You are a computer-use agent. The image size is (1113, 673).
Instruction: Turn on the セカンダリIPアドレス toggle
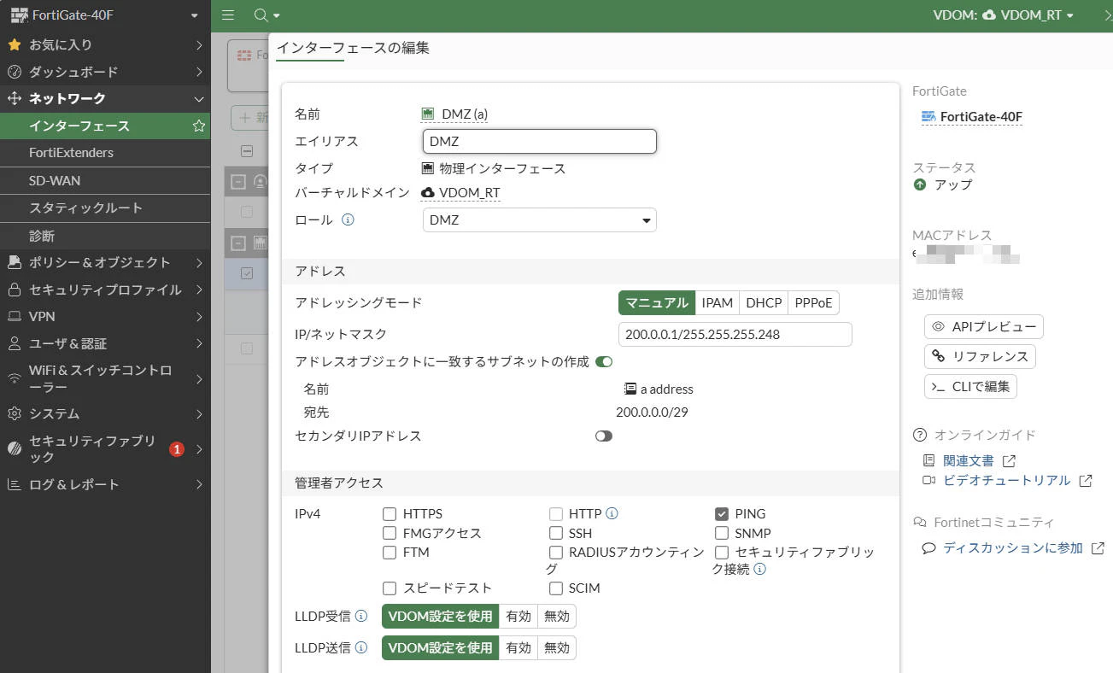coord(604,436)
